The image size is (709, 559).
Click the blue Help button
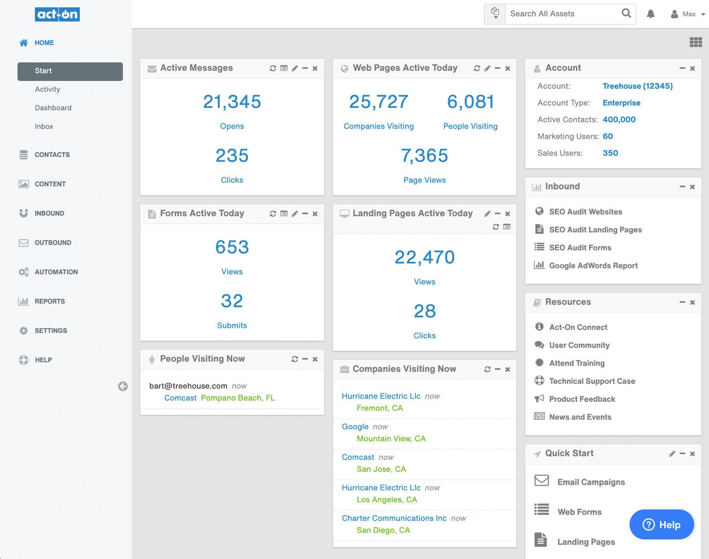coord(661,524)
